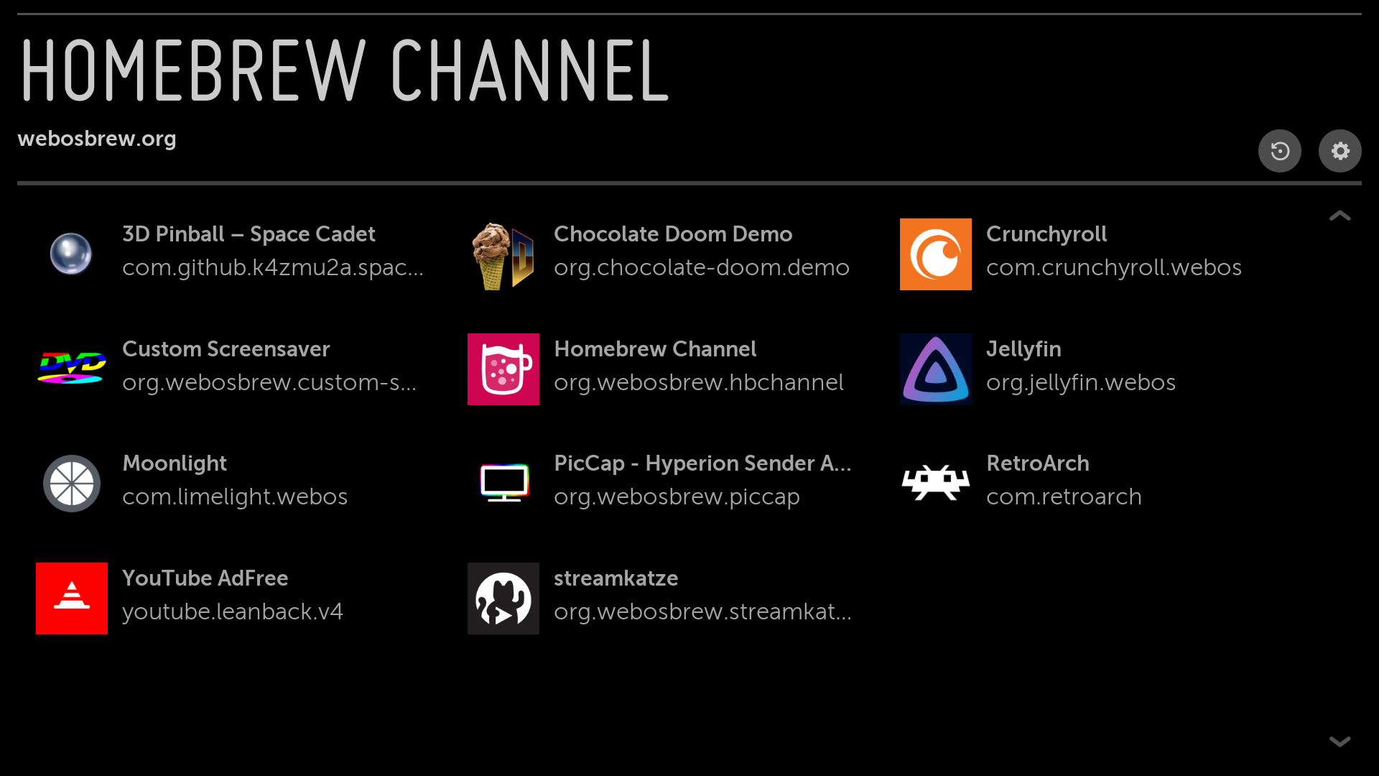This screenshot has height=776, width=1379.
Task: Open the Moonlight wheel icon
Action: (x=72, y=484)
